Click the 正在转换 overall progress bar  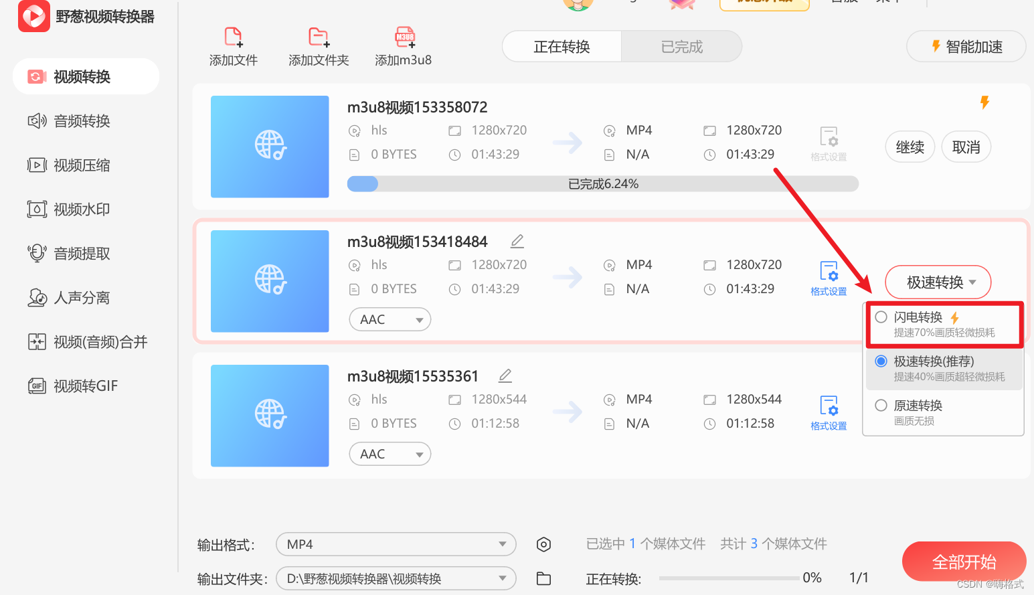(729, 578)
